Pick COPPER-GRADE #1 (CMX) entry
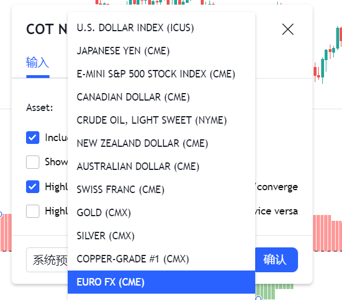The width and height of the screenshot is (342, 300). 161,259
